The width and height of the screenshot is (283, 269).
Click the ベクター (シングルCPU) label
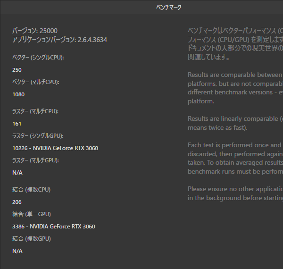point(38,57)
